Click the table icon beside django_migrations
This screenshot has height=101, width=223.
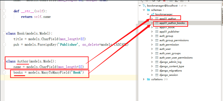click(x=157, y=71)
